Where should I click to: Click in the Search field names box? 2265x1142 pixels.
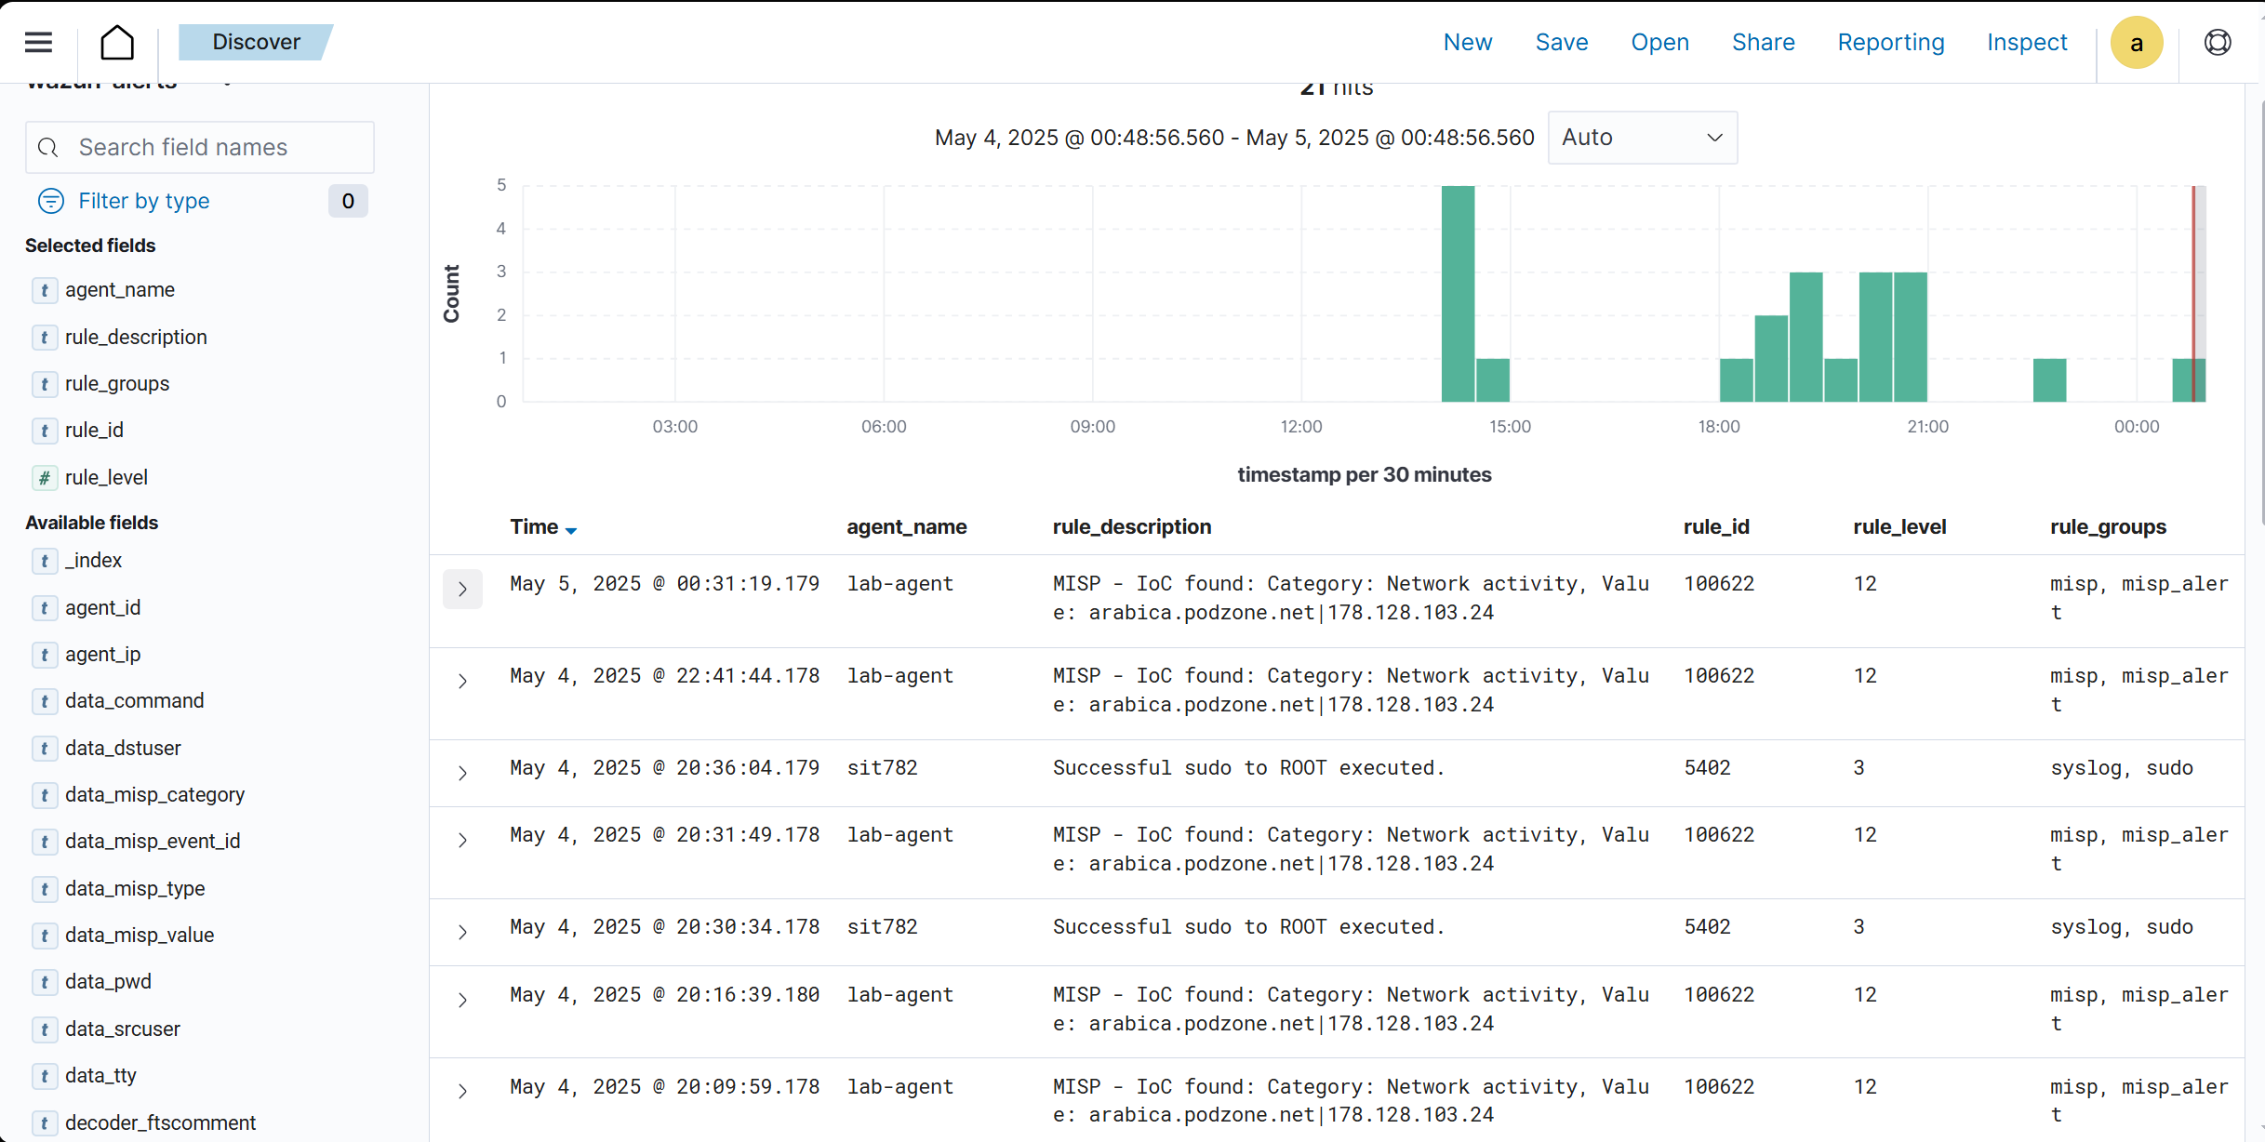(x=200, y=147)
